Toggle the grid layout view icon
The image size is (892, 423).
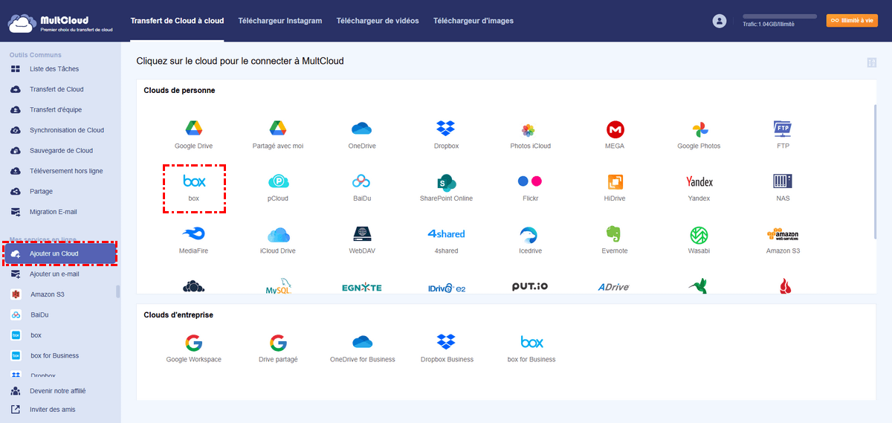click(871, 62)
